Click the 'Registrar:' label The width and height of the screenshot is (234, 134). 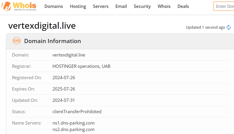[x=22, y=66]
